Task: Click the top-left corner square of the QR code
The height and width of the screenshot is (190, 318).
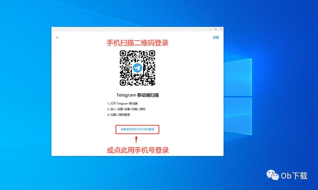Action: [x=123, y=53]
